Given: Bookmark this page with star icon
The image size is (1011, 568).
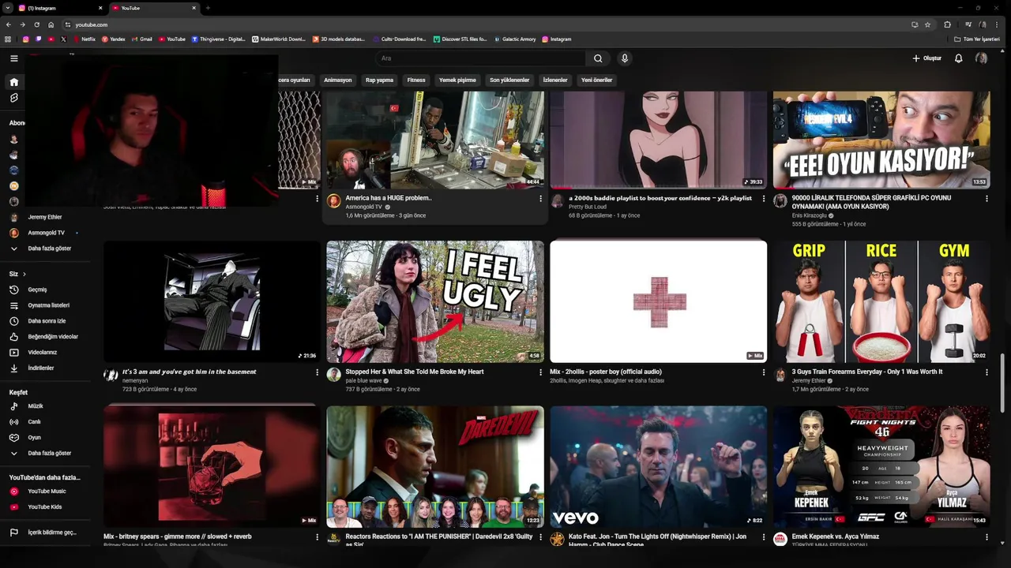Looking at the screenshot, I should [927, 24].
